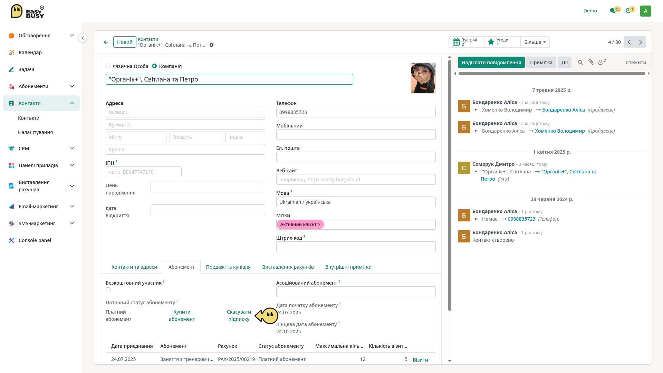Open Обговорення sidebar icon
Screen dimensions: 663x373
click(11, 36)
